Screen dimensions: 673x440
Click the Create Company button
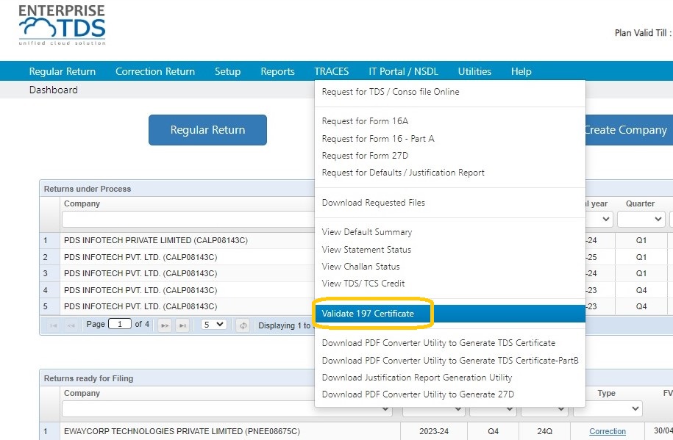[x=629, y=130]
